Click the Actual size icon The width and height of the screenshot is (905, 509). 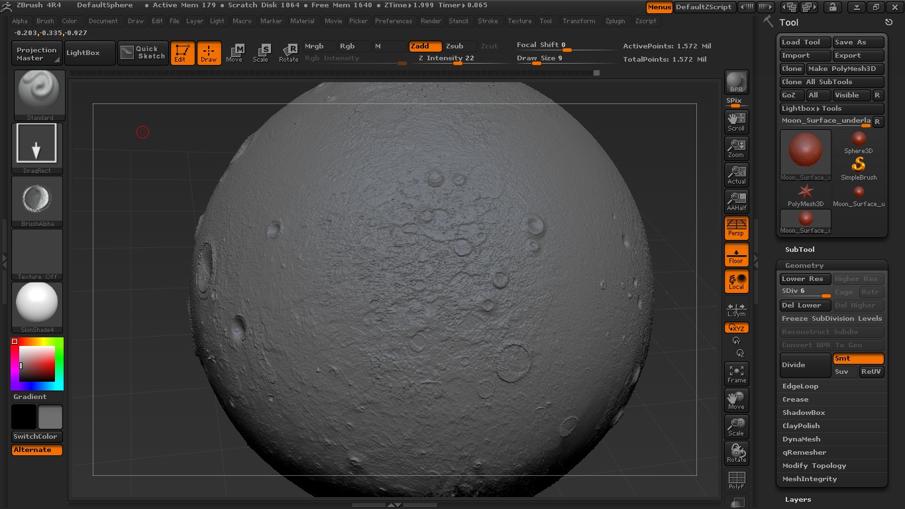[x=736, y=174]
